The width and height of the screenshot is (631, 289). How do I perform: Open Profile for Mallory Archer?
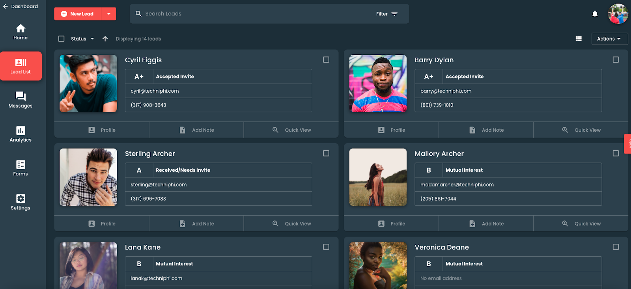pyautogui.click(x=392, y=224)
